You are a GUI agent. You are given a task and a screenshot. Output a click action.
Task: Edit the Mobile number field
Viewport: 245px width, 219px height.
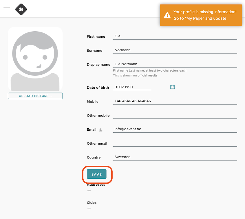(x=175, y=101)
